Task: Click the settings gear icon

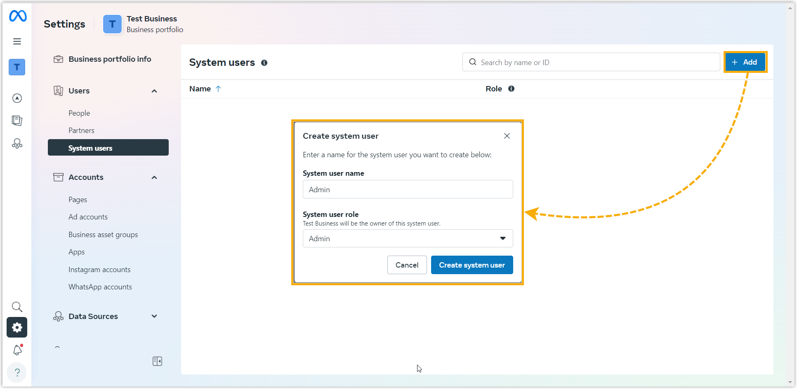Action: (x=17, y=327)
